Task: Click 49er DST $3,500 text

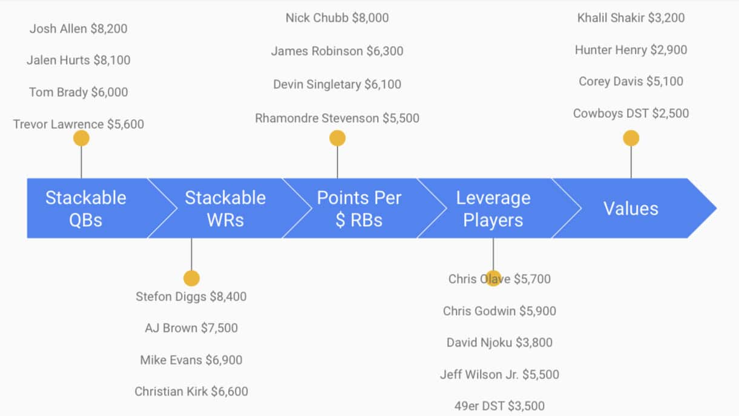Action: pyautogui.click(x=499, y=406)
